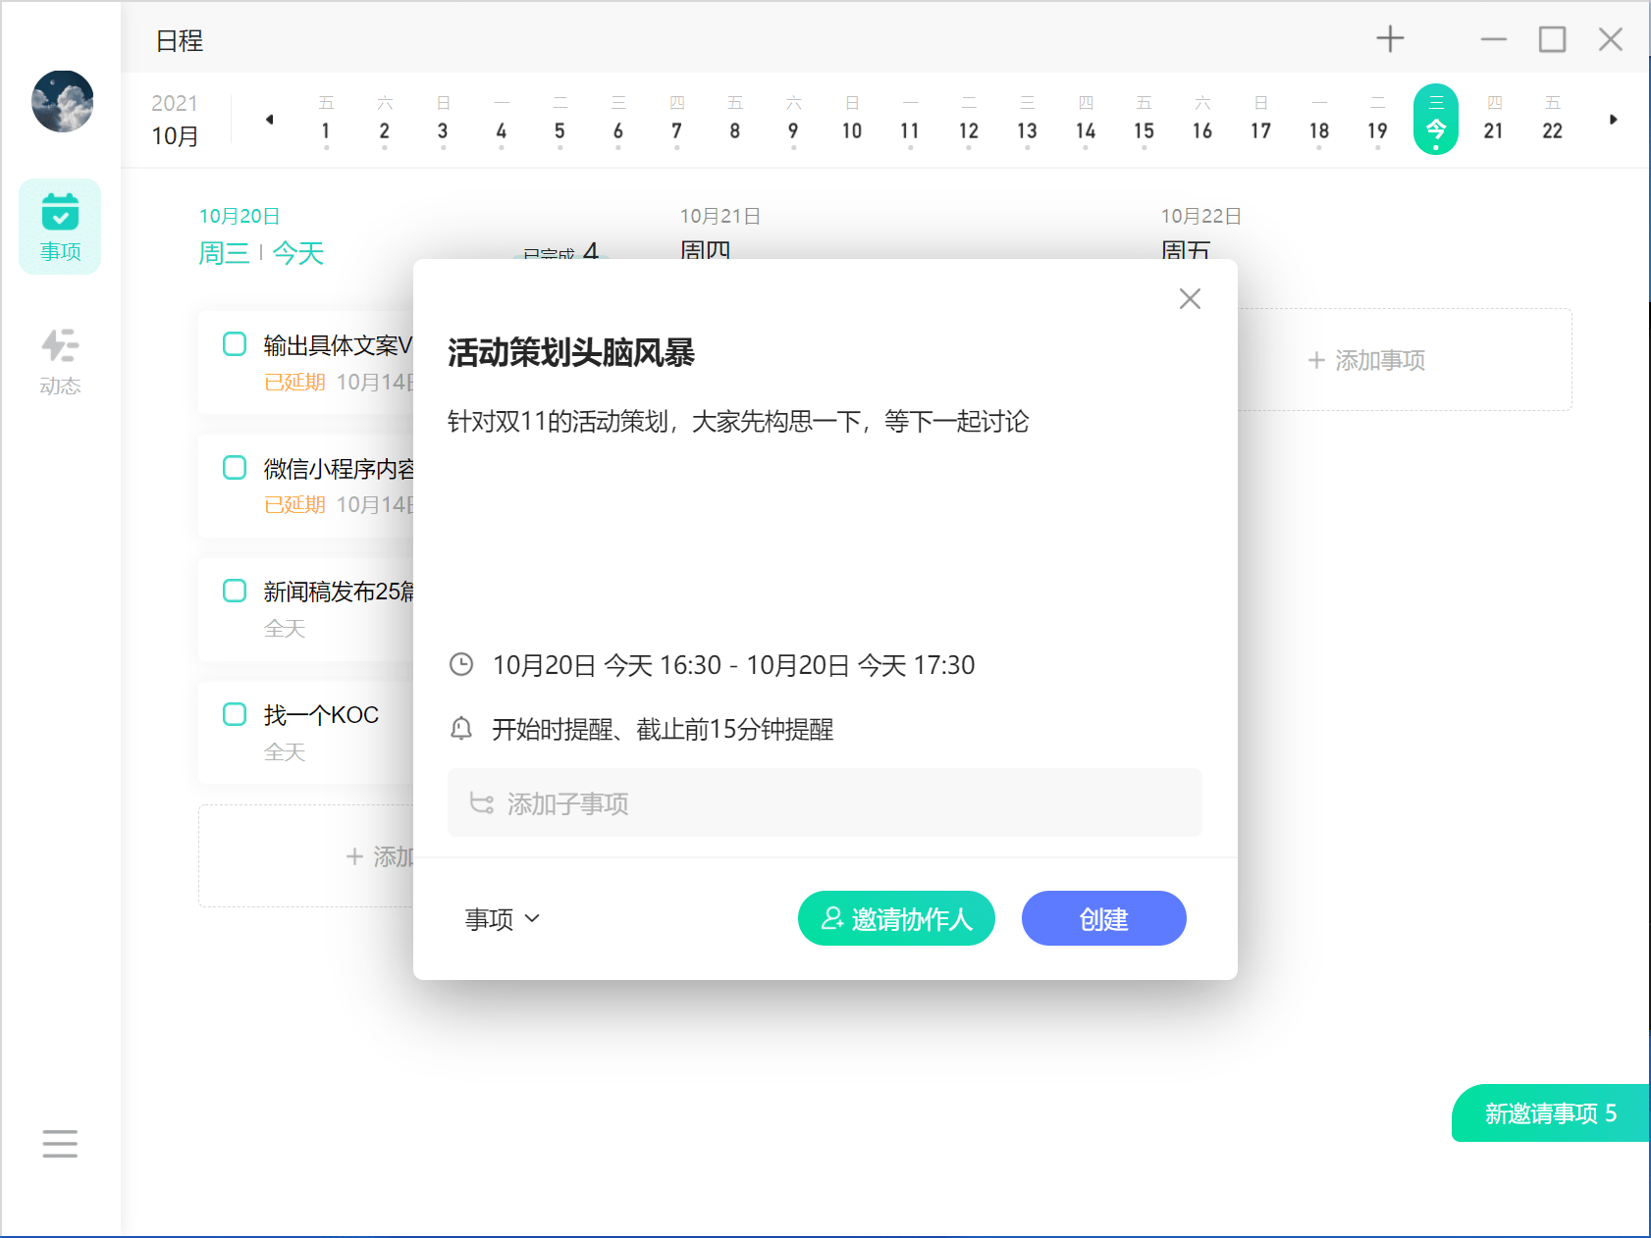Image resolution: width=1651 pixels, height=1238 pixels.
Task: Select today date 20 in calendar strip
Action: tap(1435, 119)
